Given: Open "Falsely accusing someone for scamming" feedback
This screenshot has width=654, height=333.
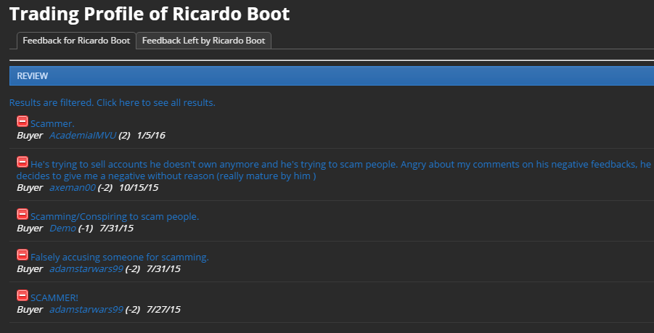Looking at the screenshot, I should click(120, 258).
